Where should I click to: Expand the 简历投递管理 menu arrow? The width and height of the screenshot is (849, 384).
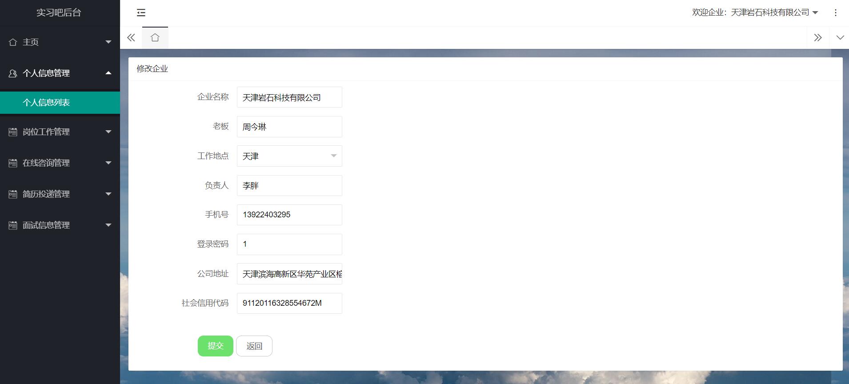108,194
